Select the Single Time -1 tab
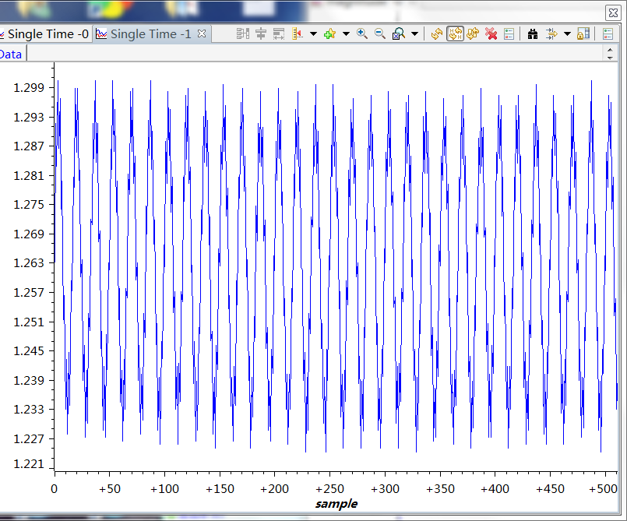 (150, 34)
